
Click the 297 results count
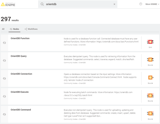click(x=10, y=19)
